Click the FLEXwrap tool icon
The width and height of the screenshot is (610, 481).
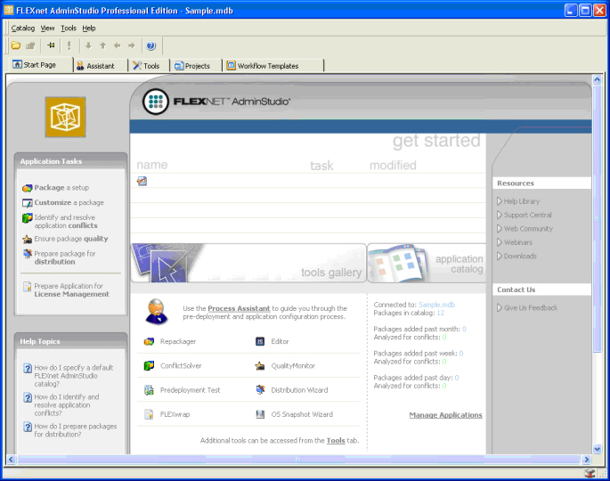[x=150, y=414]
